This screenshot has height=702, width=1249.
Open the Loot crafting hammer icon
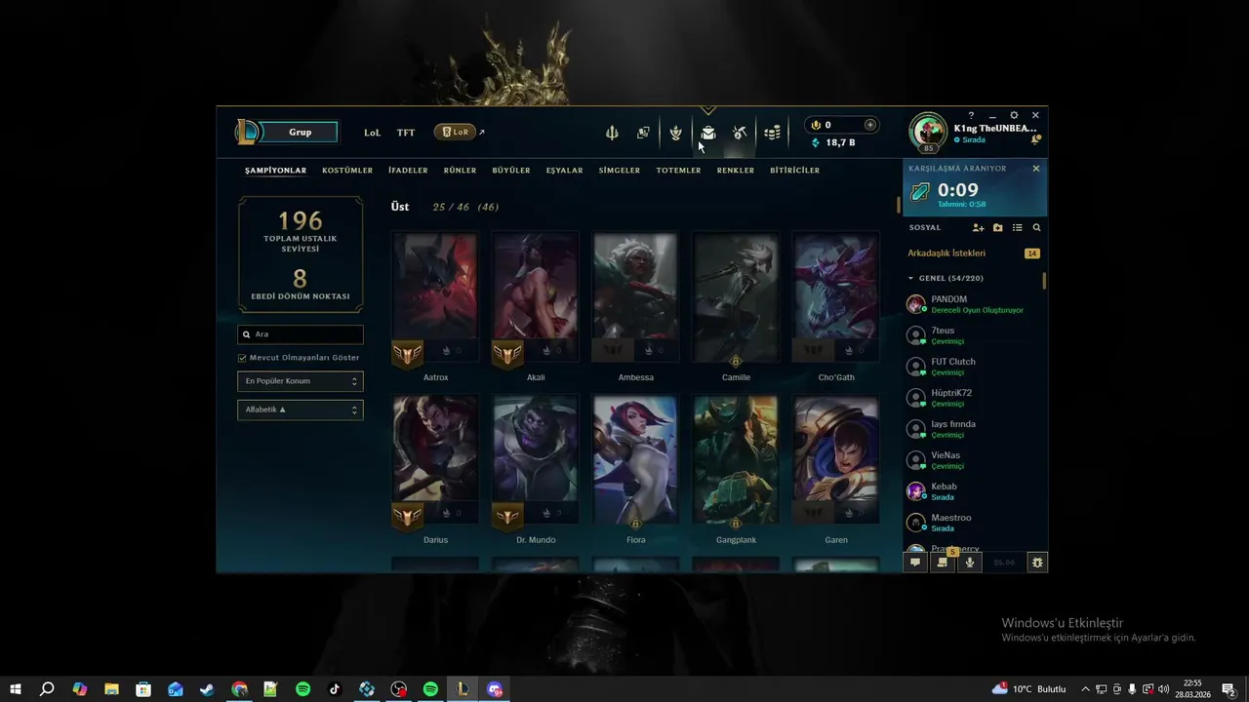tap(740, 133)
